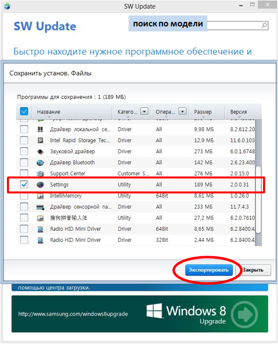Click the Закрыть button
The image size is (278, 344).
253,270
